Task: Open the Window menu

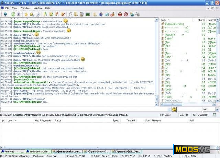Action: point(38,8)
